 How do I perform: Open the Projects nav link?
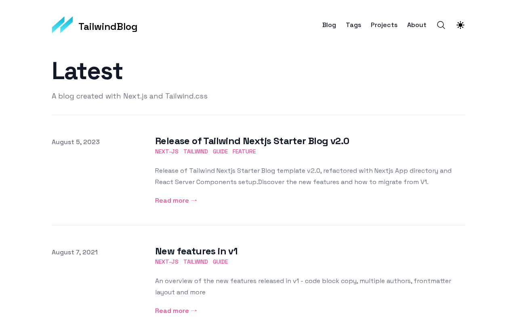(384, 25)
